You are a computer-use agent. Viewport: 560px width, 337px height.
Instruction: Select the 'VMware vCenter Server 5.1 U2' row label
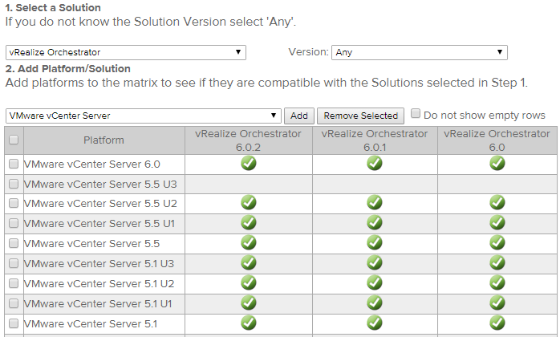click(x=99, y=284)
